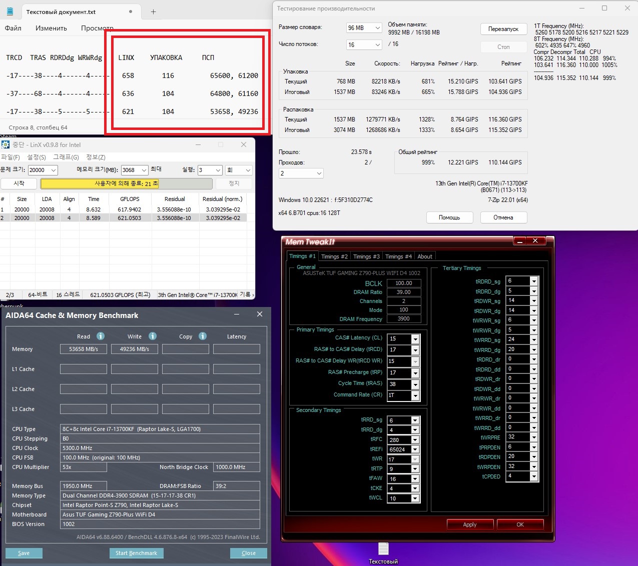Click Close button in AIDA64
The width and height of the screenshot is (638, 566).
click(248, 553)
